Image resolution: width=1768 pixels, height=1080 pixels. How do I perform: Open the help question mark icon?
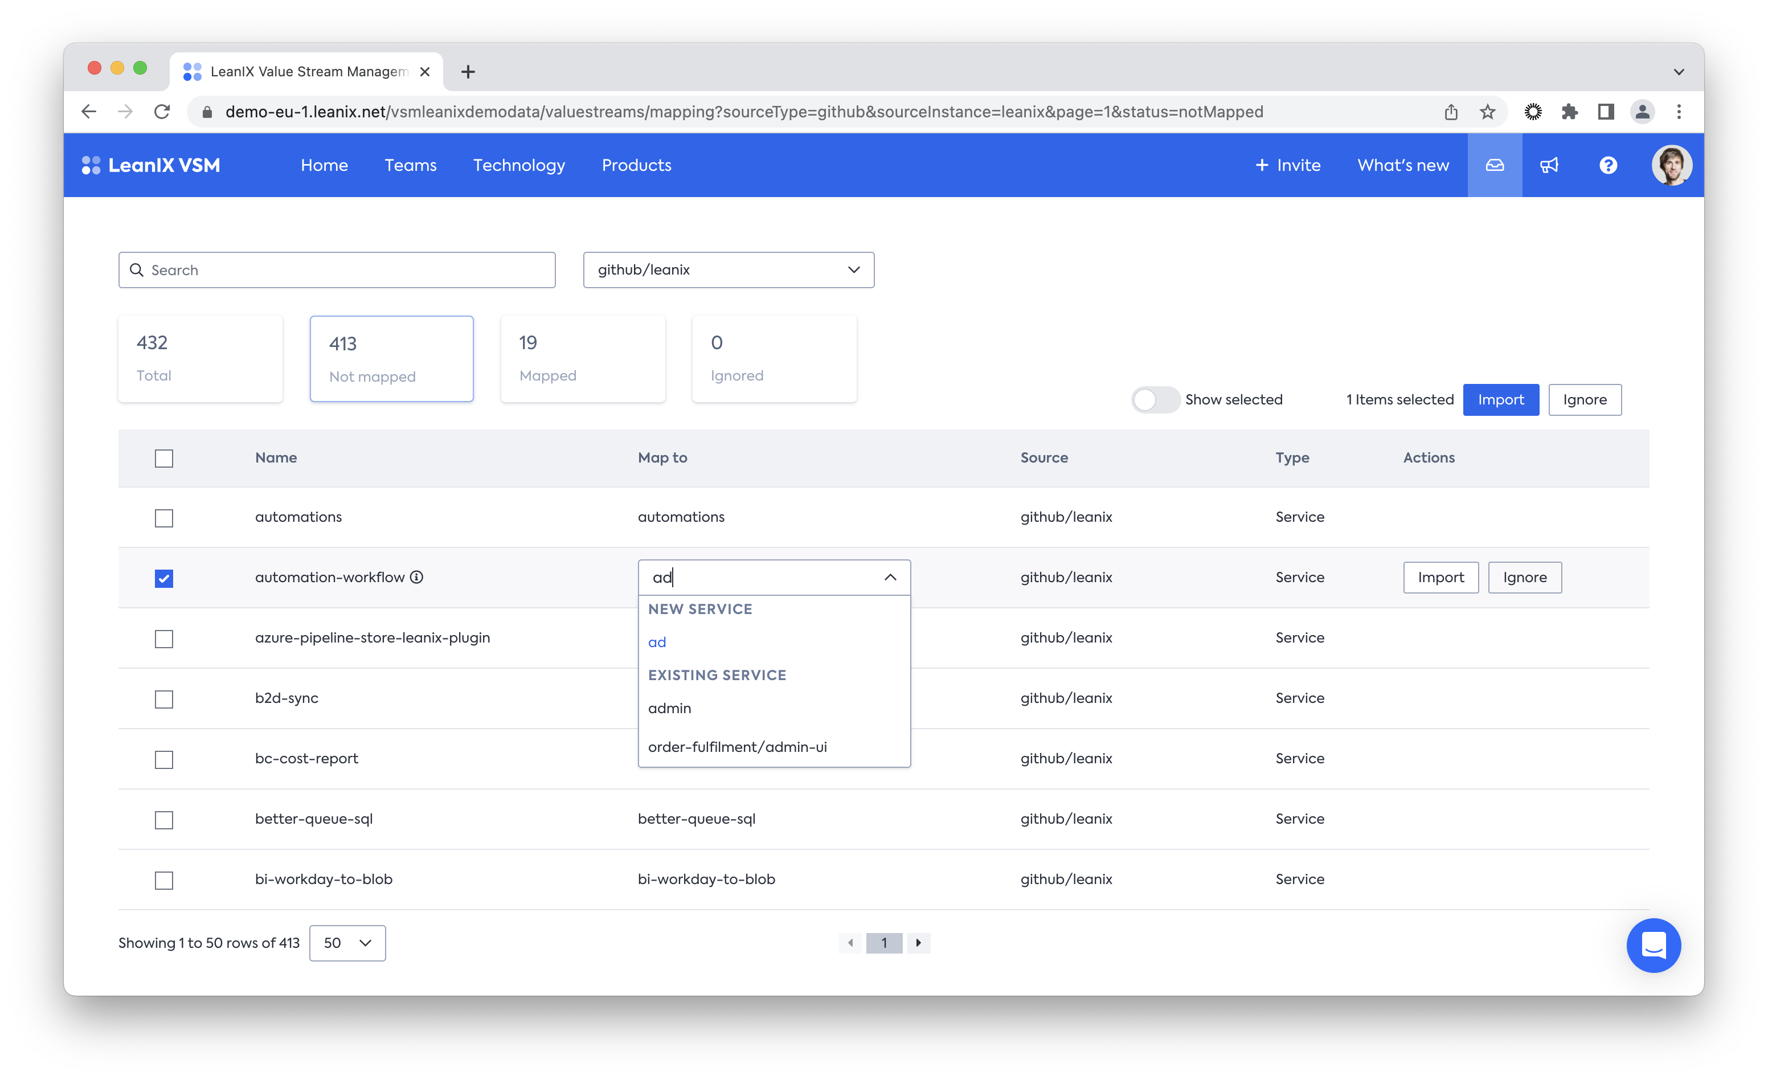click(1608, 165)
